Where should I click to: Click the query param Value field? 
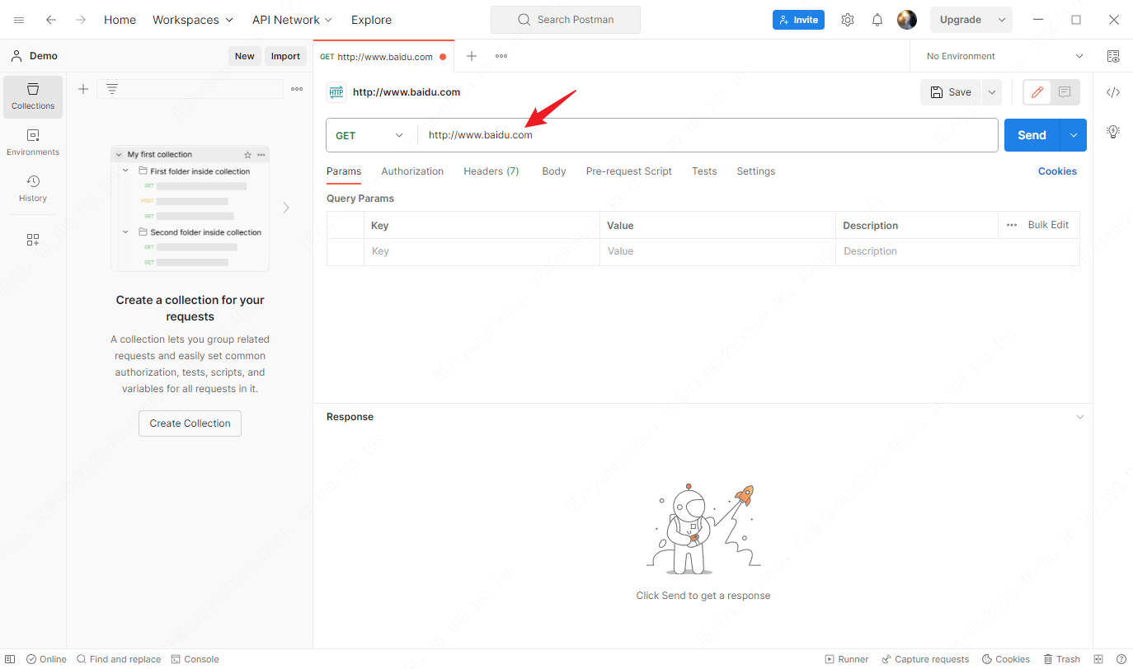(x=717, y=251)
